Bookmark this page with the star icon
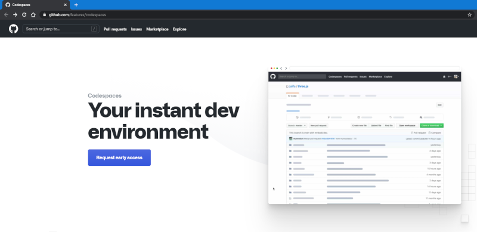The width and height of the screenshot is (477, 232). click(x=470, y=15)
